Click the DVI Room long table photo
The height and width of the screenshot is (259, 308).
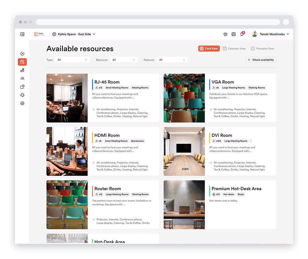184,152
